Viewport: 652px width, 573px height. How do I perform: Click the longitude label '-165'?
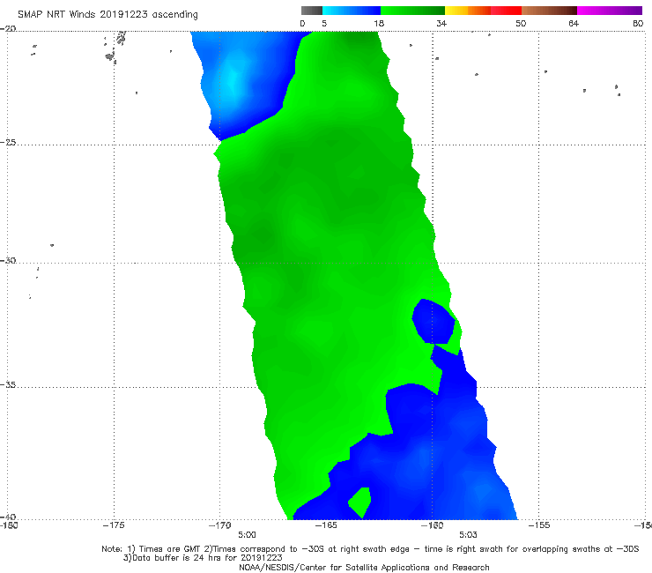[326, 525]
